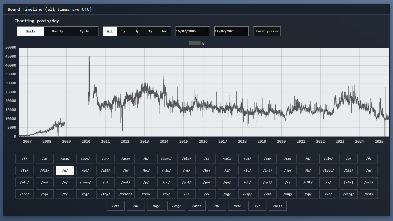Select the /lgbt/ board

(x=328, y=170)
